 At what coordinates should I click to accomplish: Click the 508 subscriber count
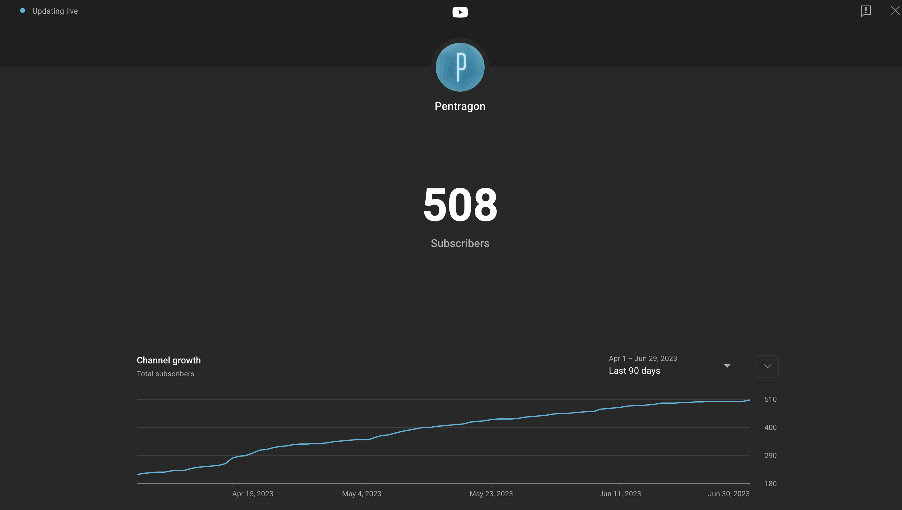point(460,205)
